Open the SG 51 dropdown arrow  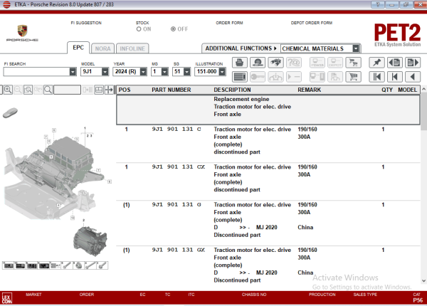186,72
